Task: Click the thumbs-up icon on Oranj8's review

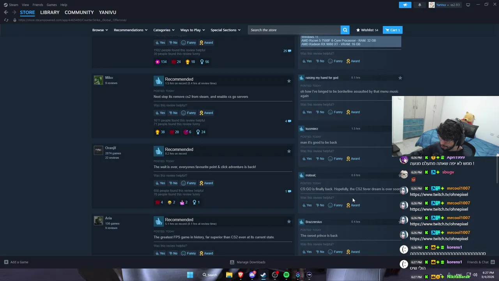Action: coord(158,151)
